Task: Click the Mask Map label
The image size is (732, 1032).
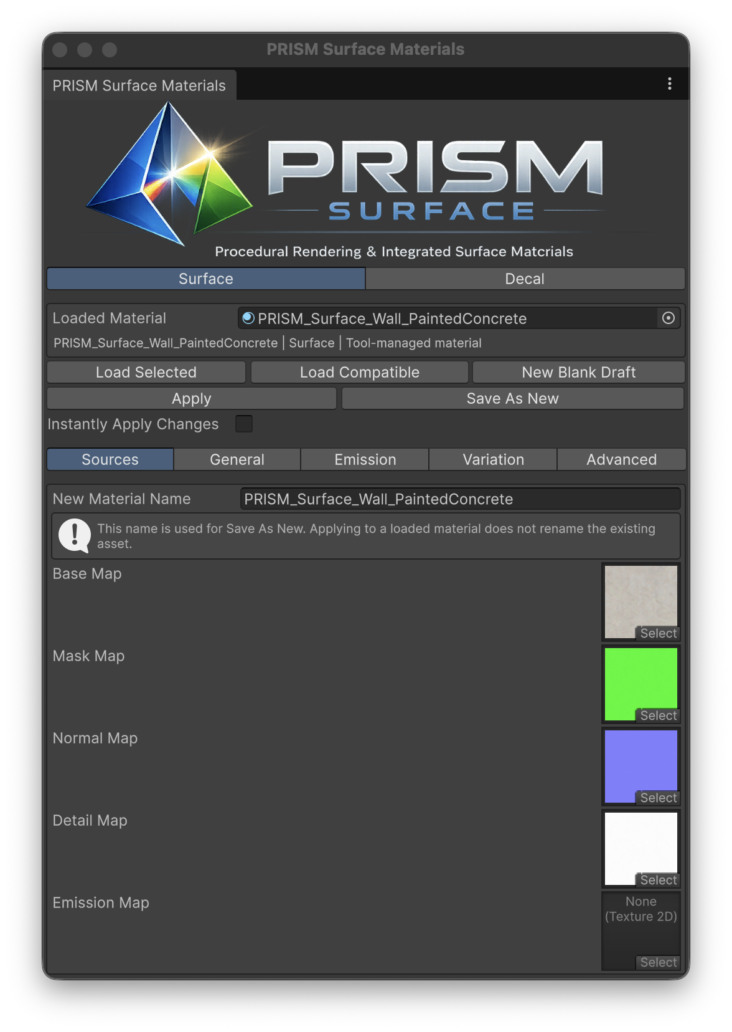Action: pos(89,656)
